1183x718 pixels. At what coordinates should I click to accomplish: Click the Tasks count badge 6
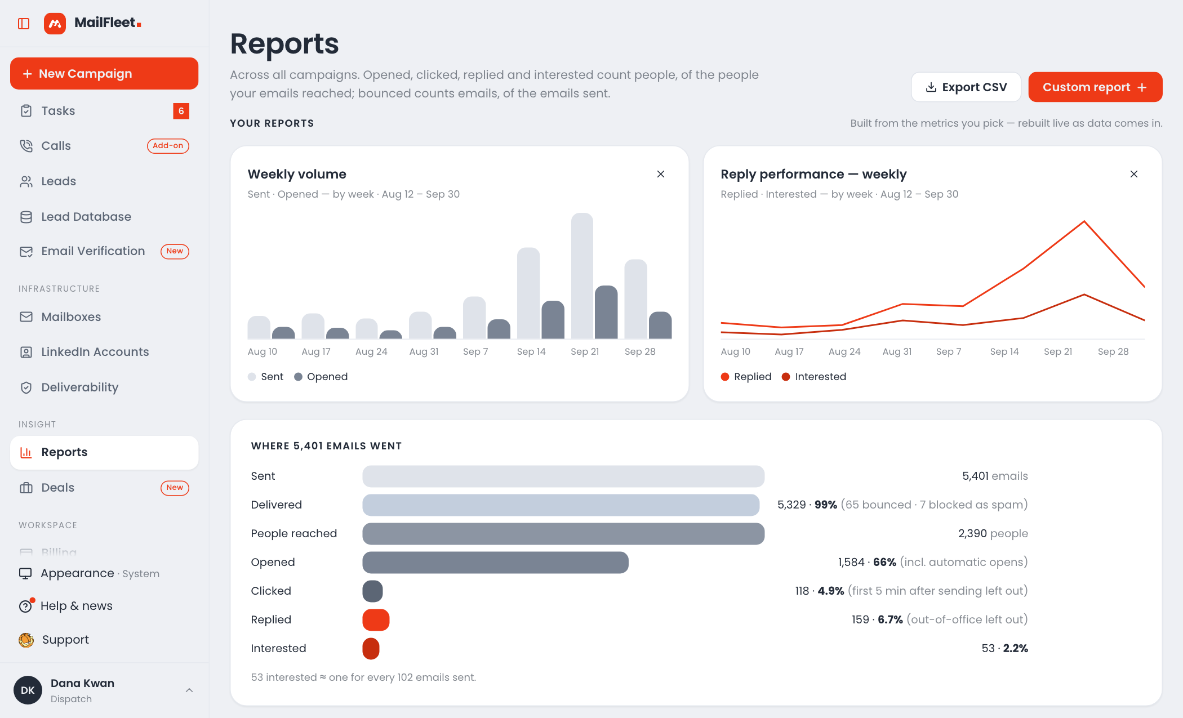[x=181, y=111]
